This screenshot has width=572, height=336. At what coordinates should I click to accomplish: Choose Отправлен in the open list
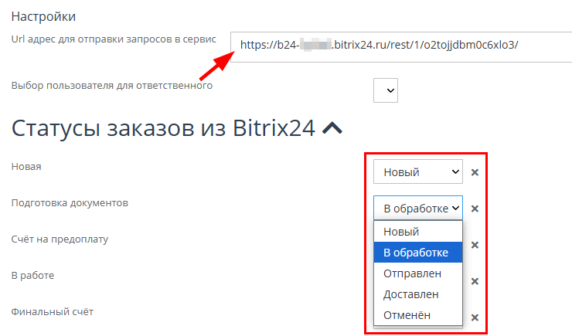(417, 273)
